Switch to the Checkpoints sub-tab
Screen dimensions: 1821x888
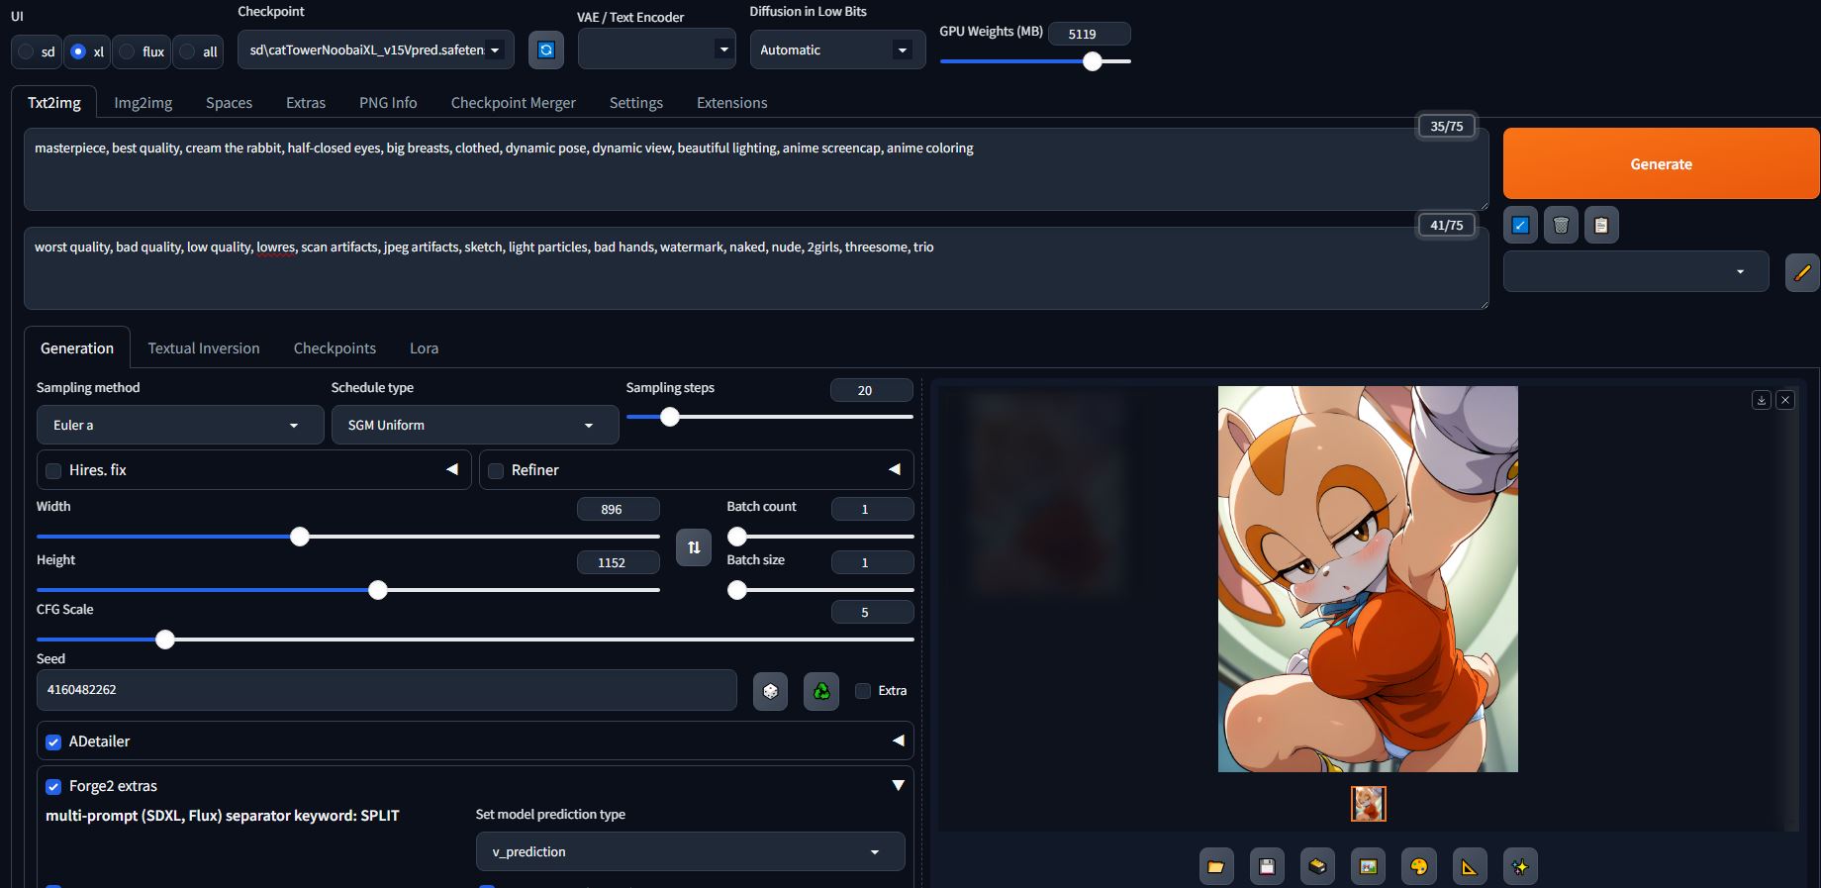[x=335, y=348]
